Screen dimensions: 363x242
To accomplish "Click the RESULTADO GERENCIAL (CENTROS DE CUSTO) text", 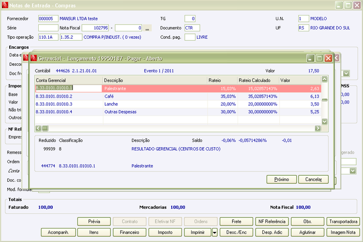I will [176, 149].
